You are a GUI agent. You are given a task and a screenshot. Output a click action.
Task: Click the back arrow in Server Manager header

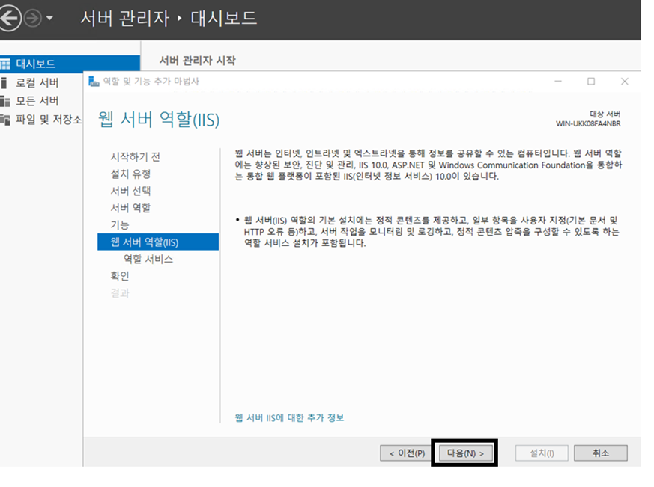click(x=9, y=19)
